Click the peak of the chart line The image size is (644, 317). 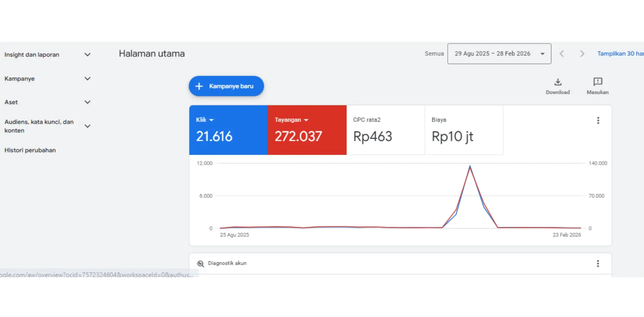point(470,167)
